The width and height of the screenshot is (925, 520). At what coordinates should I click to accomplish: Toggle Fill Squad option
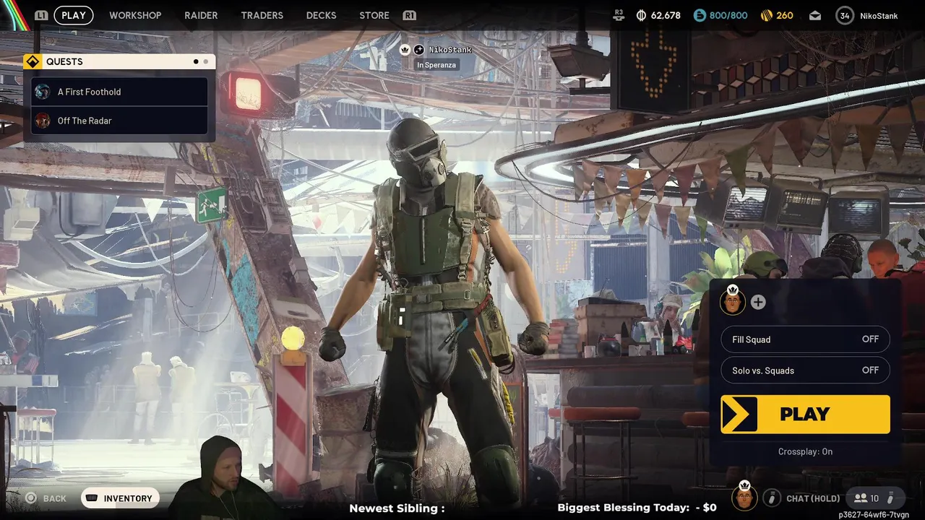pyautogui.click(x=805, y=339)
